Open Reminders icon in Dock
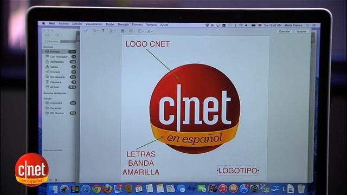 tap(150, 189)
